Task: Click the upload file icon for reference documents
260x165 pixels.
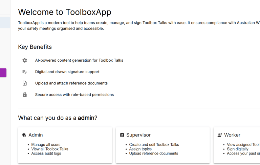Action: 24,83
